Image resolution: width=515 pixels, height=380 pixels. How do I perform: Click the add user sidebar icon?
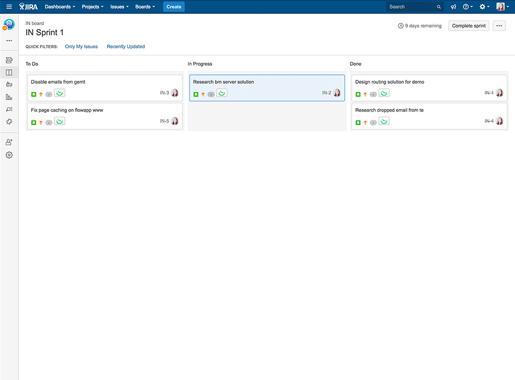pos(9,142)
